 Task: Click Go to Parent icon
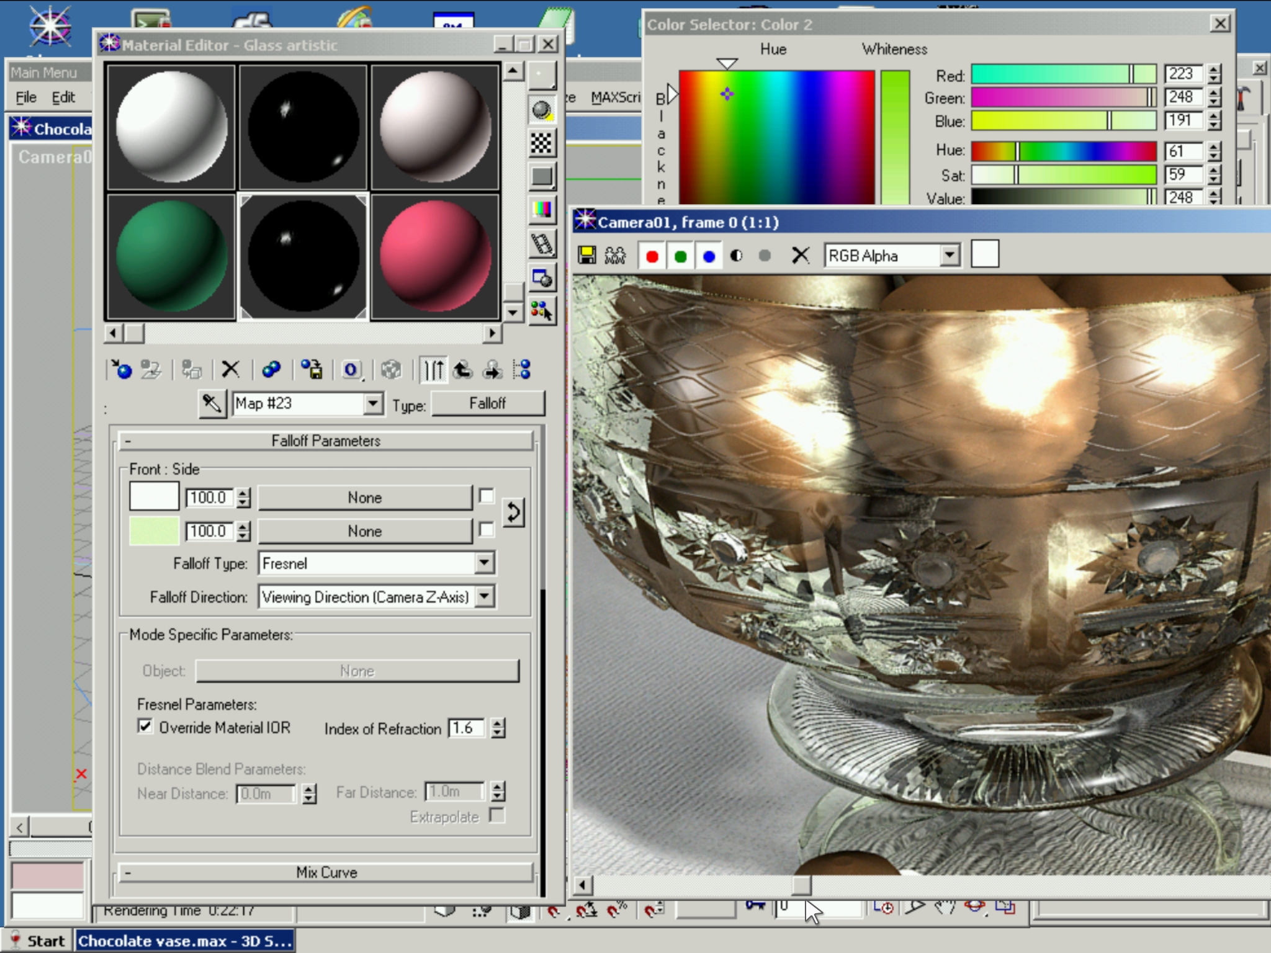[x=462, y=370]
